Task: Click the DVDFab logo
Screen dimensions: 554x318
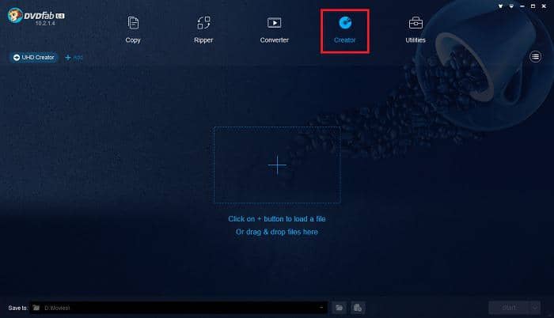Action: 36,17
